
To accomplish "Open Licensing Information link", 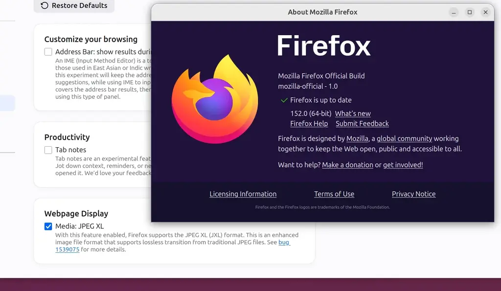I will coord(243,194).
